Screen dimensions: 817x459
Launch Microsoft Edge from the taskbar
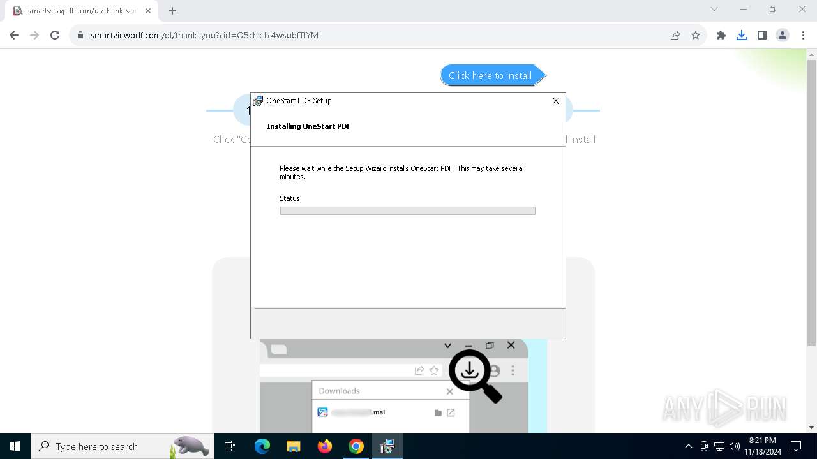pos(262,446)
